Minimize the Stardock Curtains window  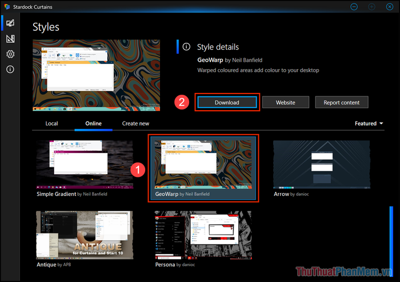pyautogui.click(x=354, y=7)
